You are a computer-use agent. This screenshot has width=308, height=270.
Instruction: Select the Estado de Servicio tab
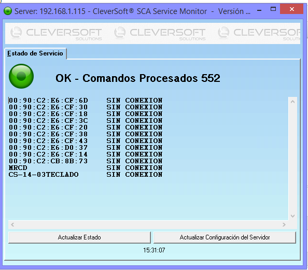(x=35, y=53)
